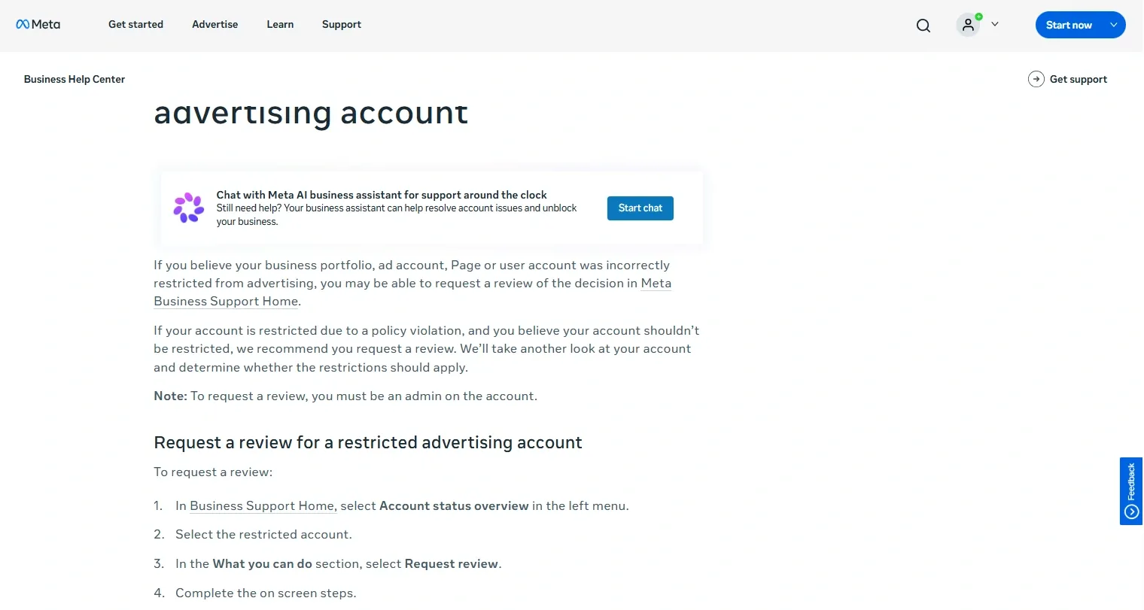Click the Get support arrow icon
Screen dimensions: 1144x610
pyautogui.click(x=1036, y=79)
